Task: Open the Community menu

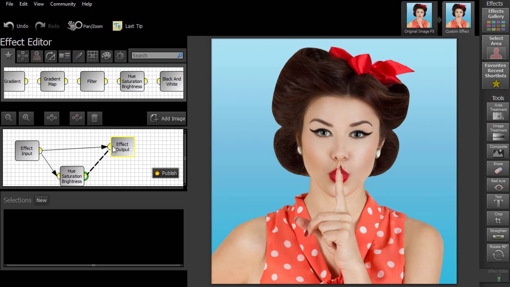Action: (63, 4)
